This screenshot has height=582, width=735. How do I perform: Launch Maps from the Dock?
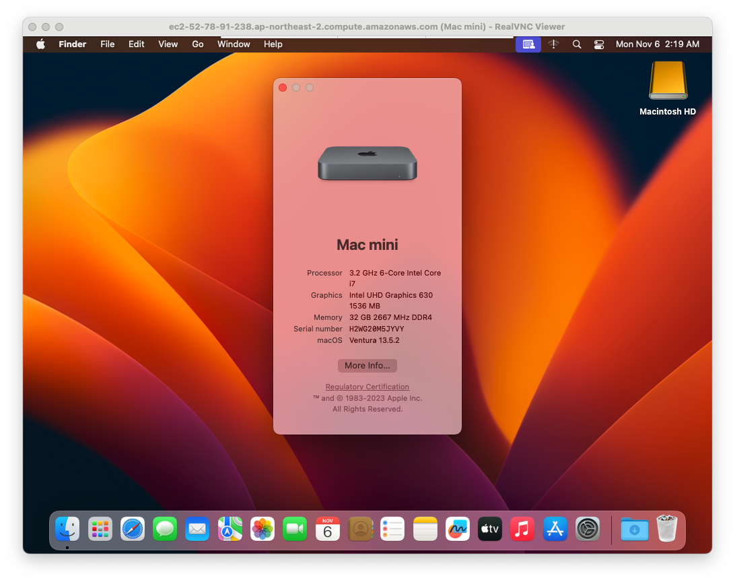coord(230,529)
